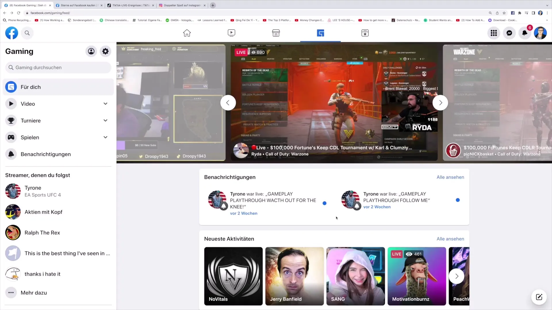
Task: Open browser three-dot menu
Action: (x=547, y=13)
